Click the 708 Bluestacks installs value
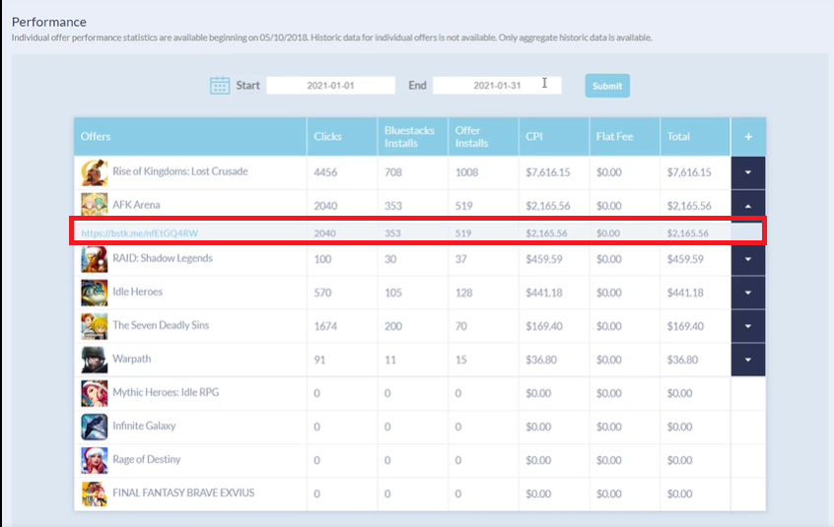Image resolution: width=834 pixels, height=527 pixels. click(x=393, y=172)
